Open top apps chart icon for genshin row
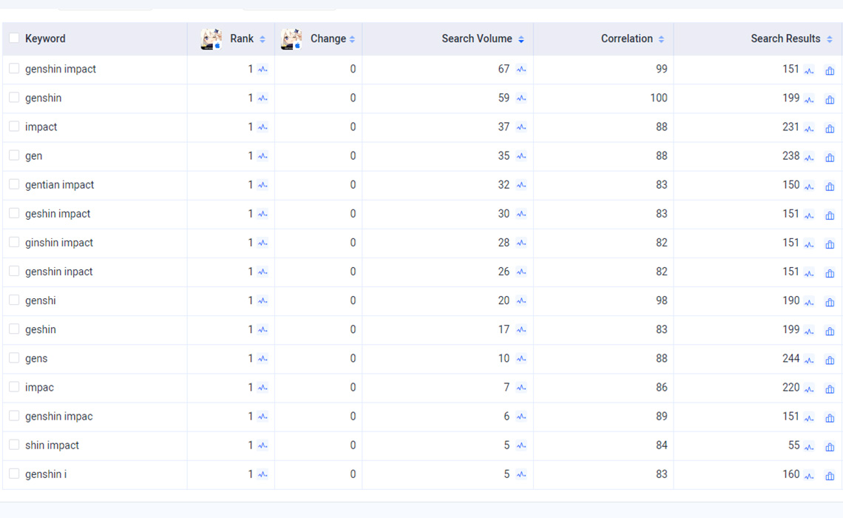 830,99
